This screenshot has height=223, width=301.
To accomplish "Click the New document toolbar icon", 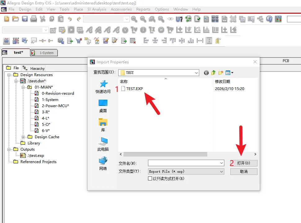I will coord(7,19).
